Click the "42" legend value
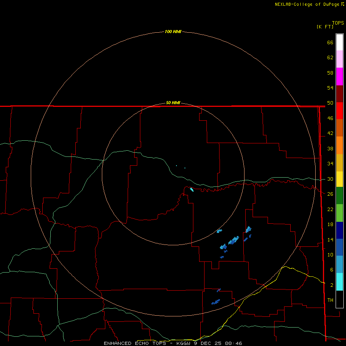The width and height of the screenshot is (346, 346). coord(330,133)
